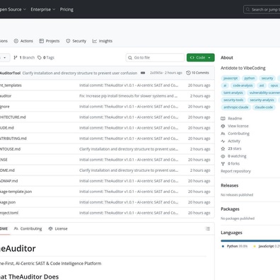
Task: Open the Packages heading link
Action: coord(230,209)
